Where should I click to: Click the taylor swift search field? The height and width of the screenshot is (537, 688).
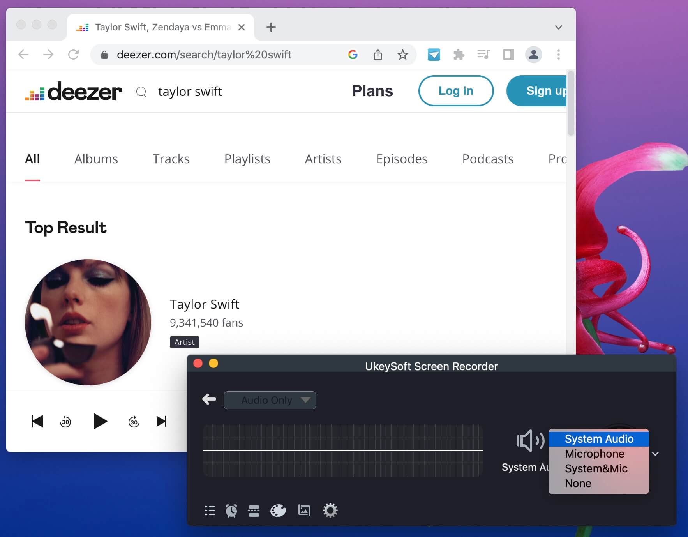(x=190, y=92)
